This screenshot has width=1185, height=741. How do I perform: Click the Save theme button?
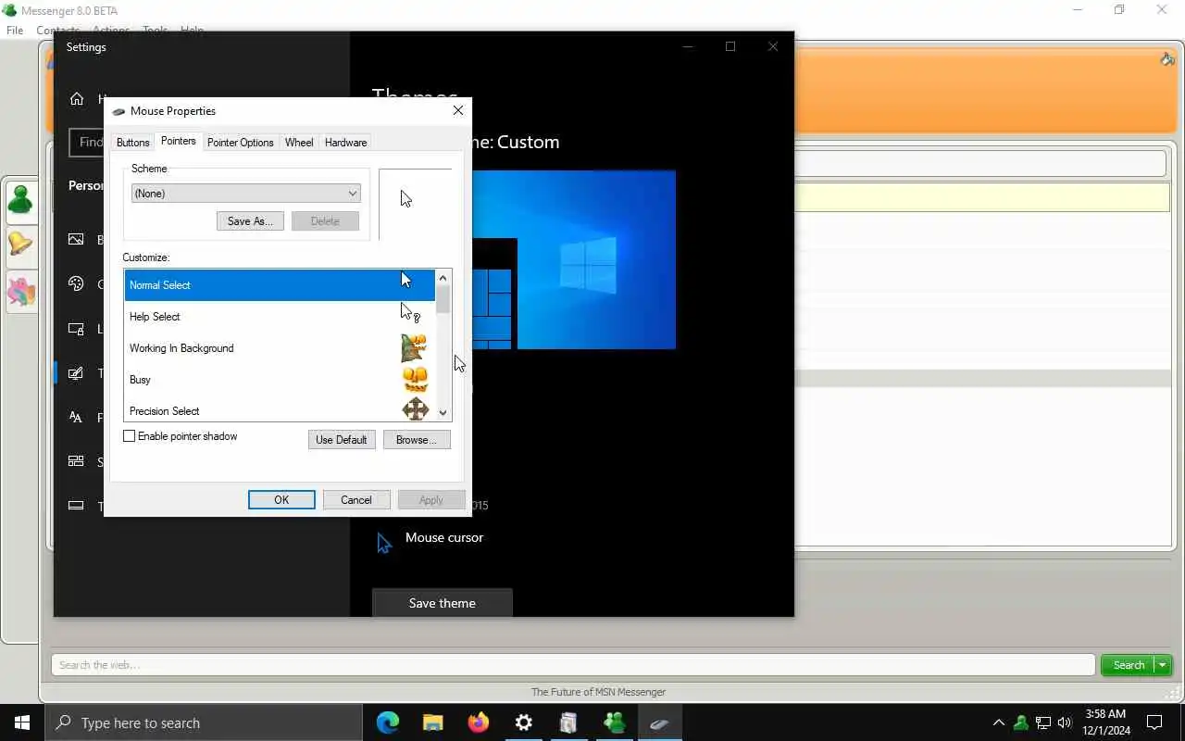[x=443, y=603]
